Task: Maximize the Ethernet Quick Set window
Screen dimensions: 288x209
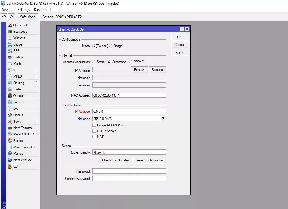Action: 182,29
